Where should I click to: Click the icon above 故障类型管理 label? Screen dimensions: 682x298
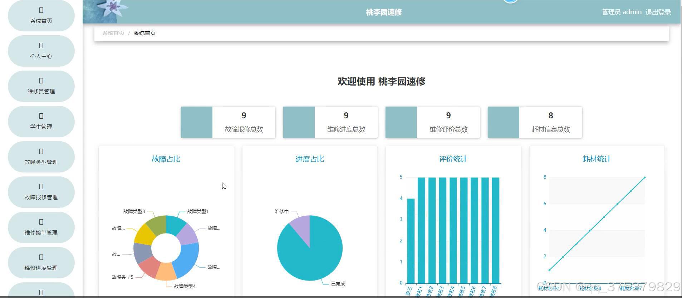coord(41,151)
